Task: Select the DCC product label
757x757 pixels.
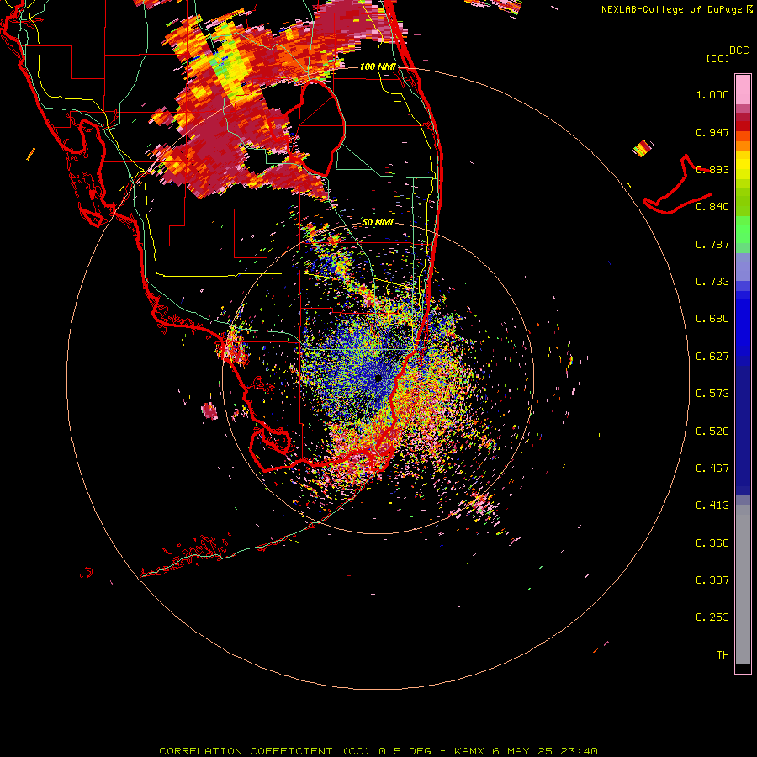Action: point(739,50)
